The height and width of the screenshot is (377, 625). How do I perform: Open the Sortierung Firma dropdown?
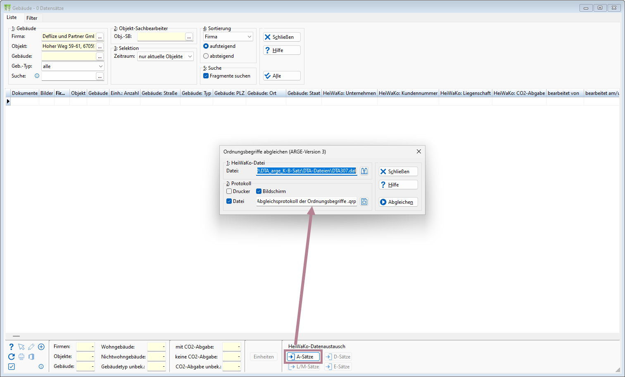(228, 37)
